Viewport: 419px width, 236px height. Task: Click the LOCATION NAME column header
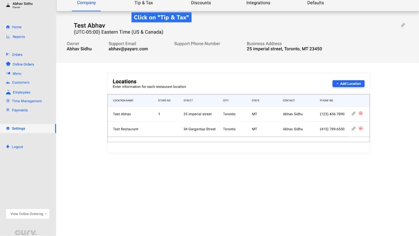click(123, 101)
